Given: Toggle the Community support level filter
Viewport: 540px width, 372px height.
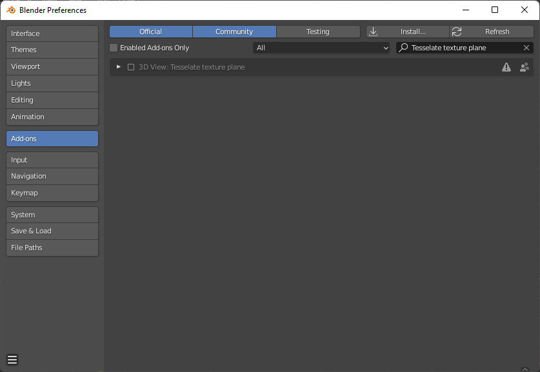Looking at the screenshot, I should (234, 32).
